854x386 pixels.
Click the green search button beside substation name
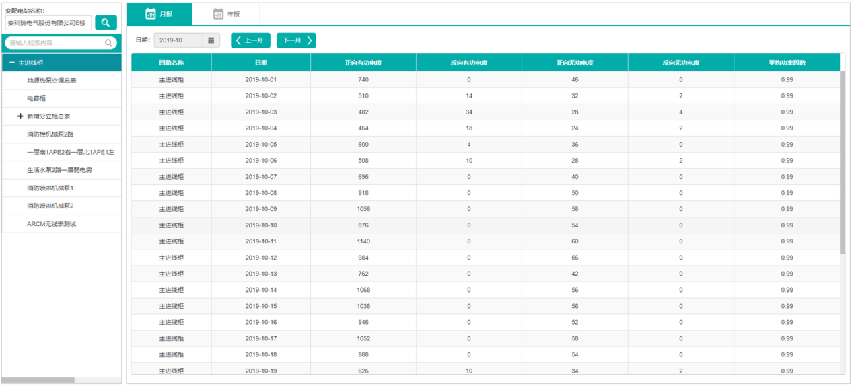(x=106, y=23)
